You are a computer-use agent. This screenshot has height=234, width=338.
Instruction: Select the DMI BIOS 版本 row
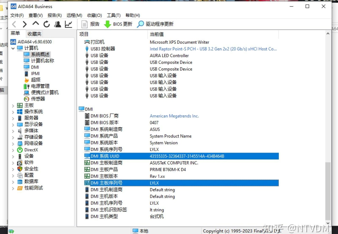point(181,123)
